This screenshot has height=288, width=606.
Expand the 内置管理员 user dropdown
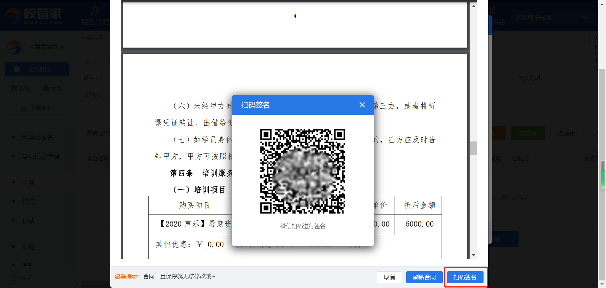pyautogui.click(x=62, y=47)
